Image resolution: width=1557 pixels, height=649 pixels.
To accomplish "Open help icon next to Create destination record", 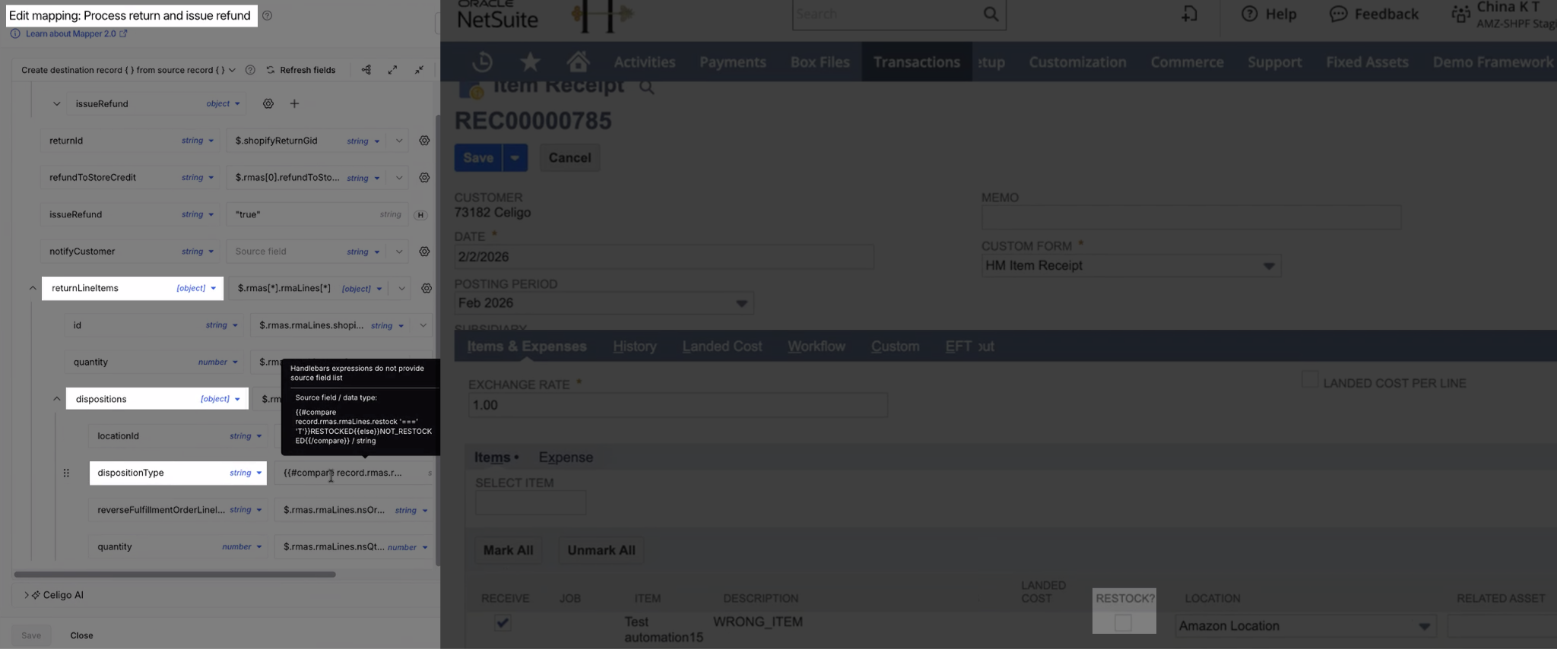I will (x=250, y=70).
